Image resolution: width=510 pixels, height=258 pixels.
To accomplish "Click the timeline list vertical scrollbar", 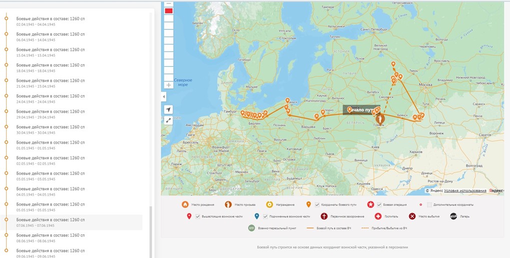I will [x=151, y=230].
